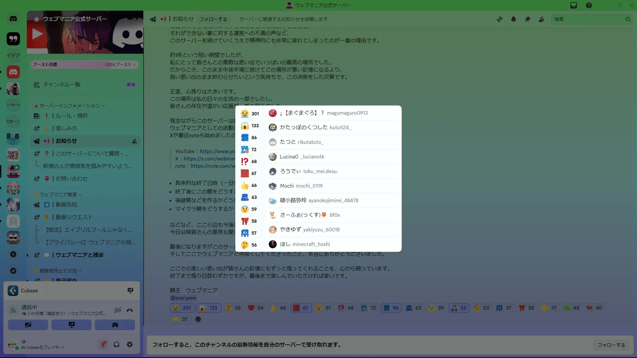This screenshot has width=637, height=358.
Task: Collapse サーバーインフォメーション category
Action: (x=70, y=106)
